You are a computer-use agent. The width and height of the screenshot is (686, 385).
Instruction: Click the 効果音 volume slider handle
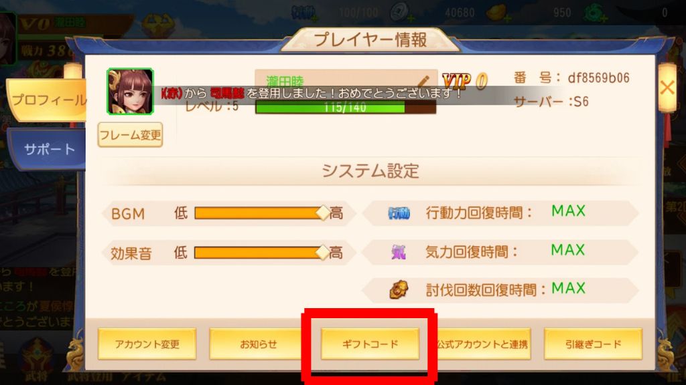point(323,252)
